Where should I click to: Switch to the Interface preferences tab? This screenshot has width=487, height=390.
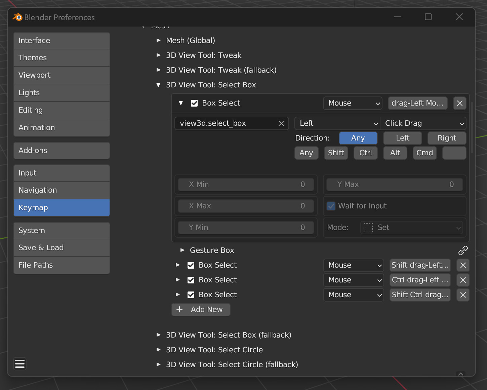(x=62, y=41)
